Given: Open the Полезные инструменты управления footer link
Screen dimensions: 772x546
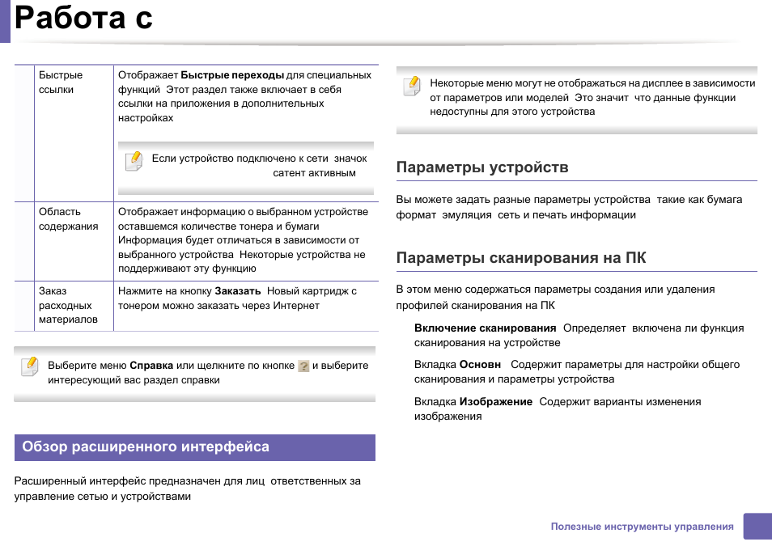Looking at the screenshot, I should pyautogui.click(x=642, y=527).
